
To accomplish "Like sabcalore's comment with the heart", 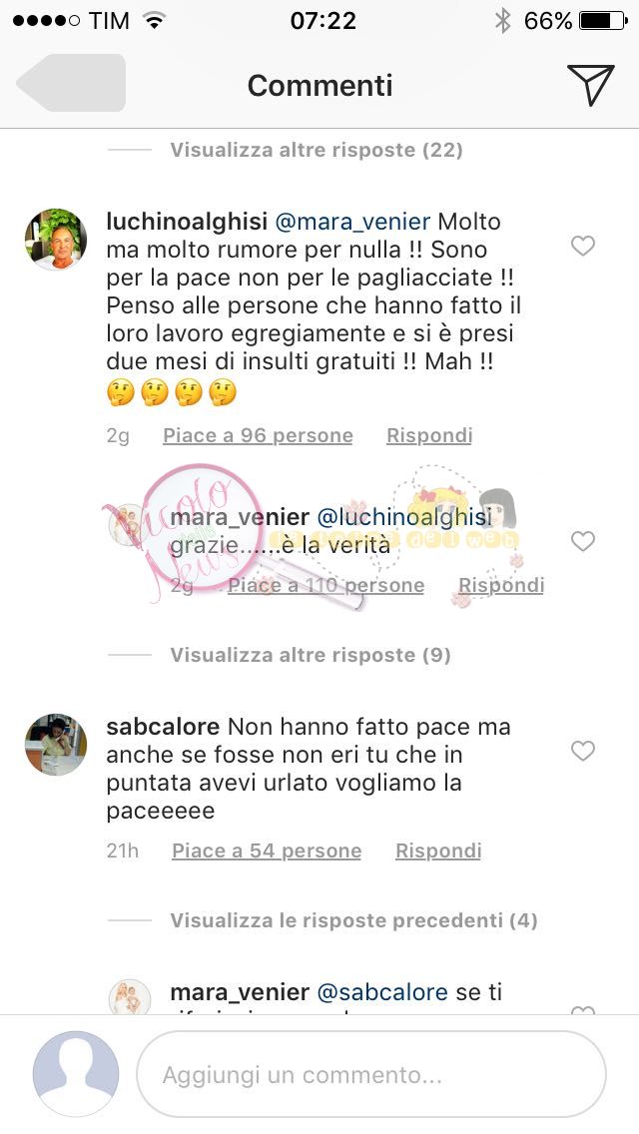I will click(x=582, y=751).
